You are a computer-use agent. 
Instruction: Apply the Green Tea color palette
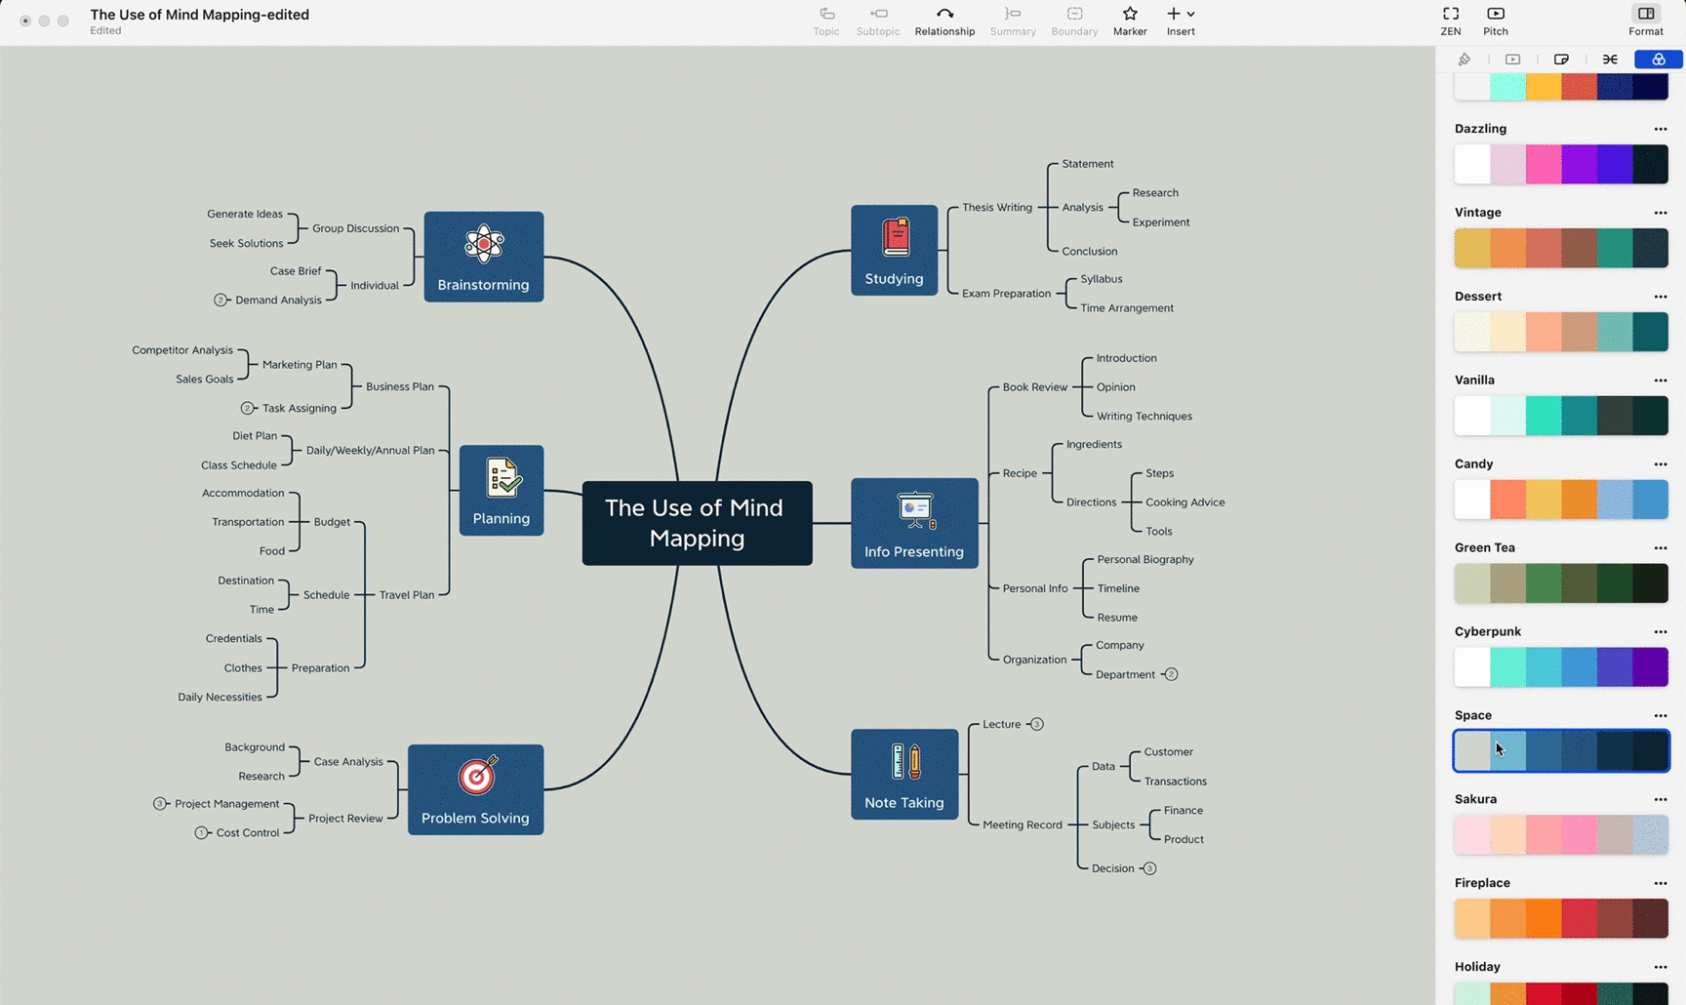1561,583
